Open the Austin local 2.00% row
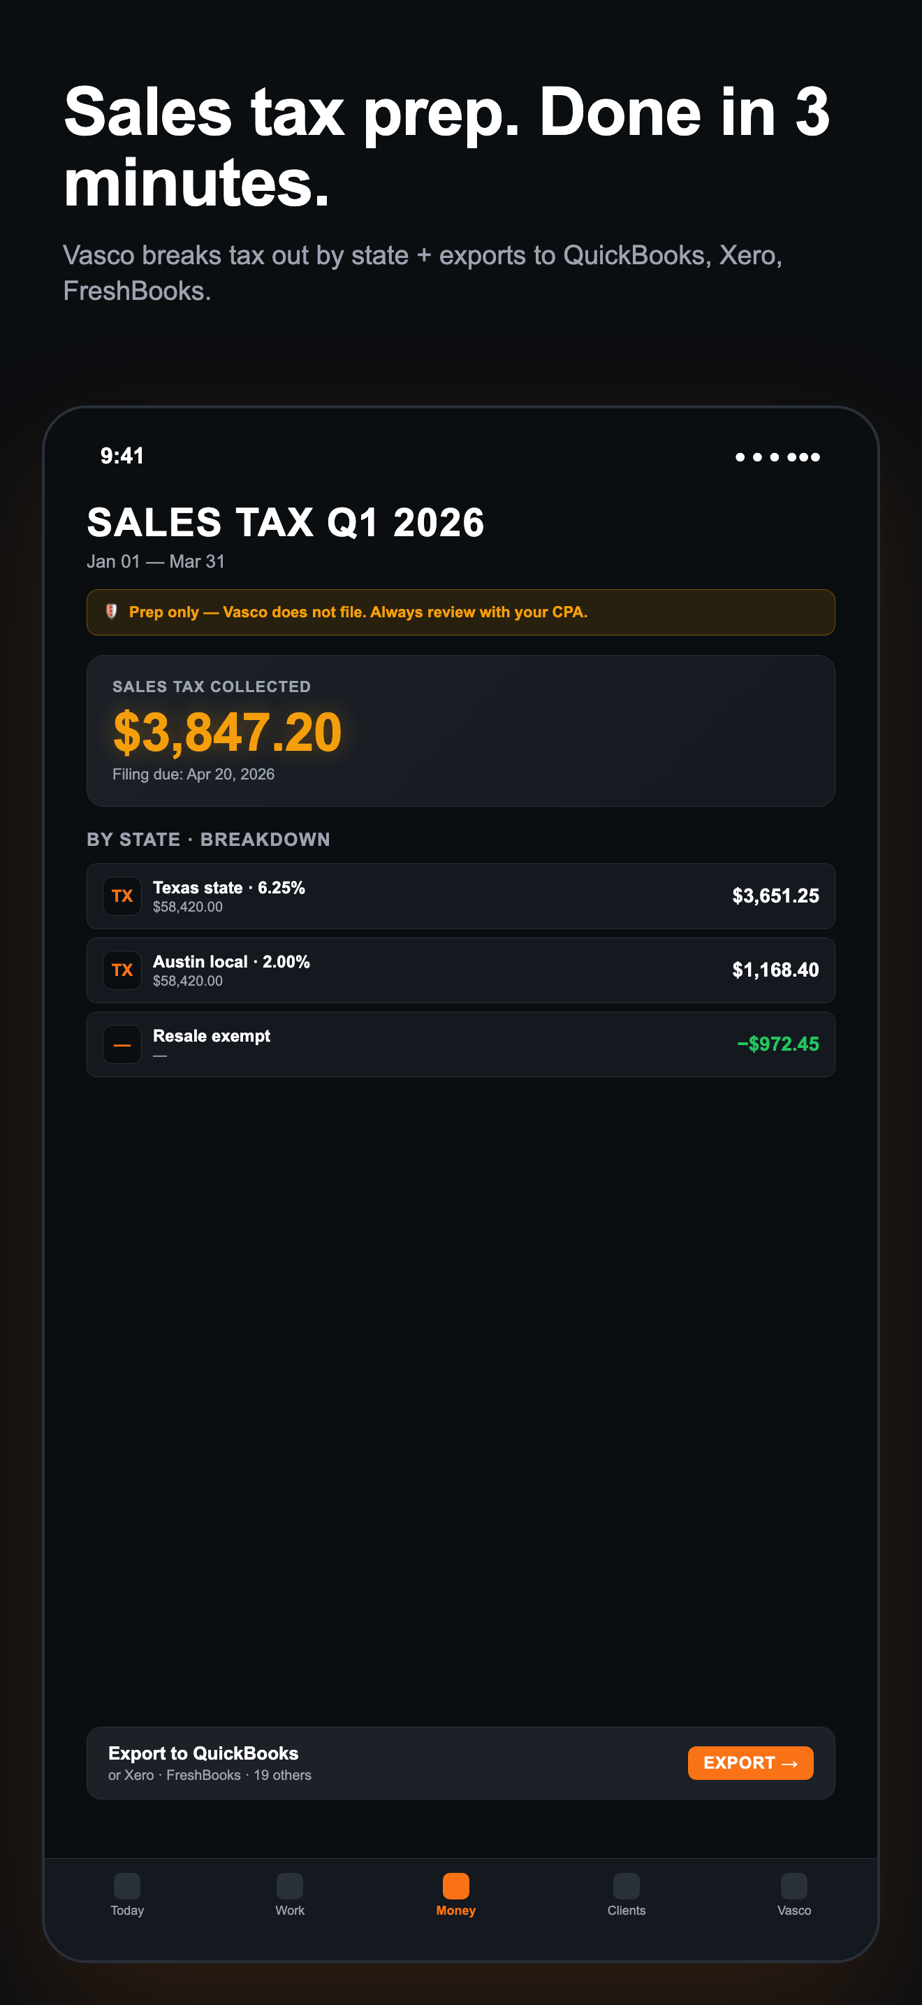This screenshot has height=2005, width=922. (461, 970)
